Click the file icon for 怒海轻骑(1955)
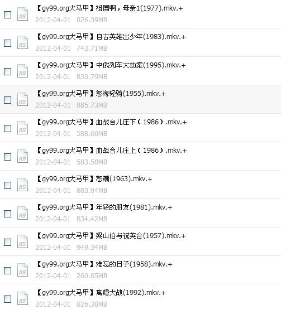The image size is (281, 310). click(22, 99)
